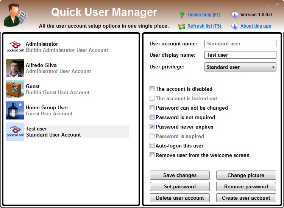Viewport: 284px width, 208px height.
Task: Select Test user entry in account list
Action: click(x=67, y=132)
